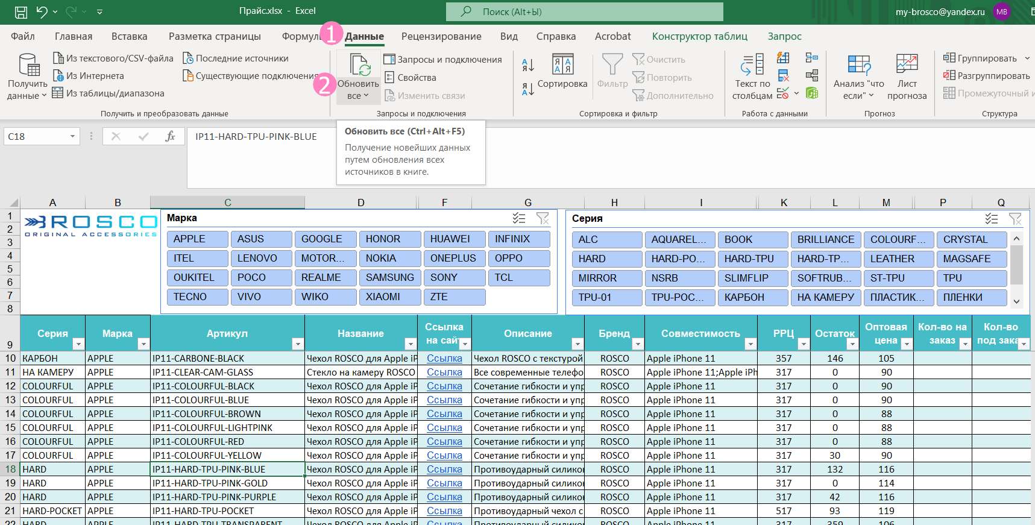1035x525 pixels.
Task: Switch to the Главная tab
Action: pyautogui.click(x=74, y=36)
